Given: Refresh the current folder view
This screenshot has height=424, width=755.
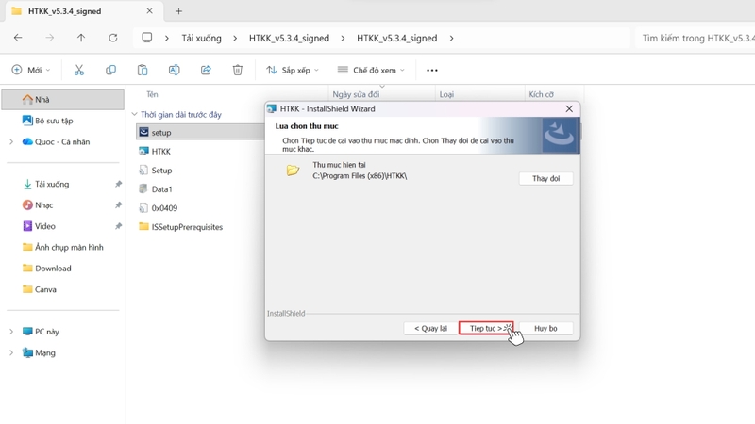Looking at the screenshot, I should tap(112, 38).
